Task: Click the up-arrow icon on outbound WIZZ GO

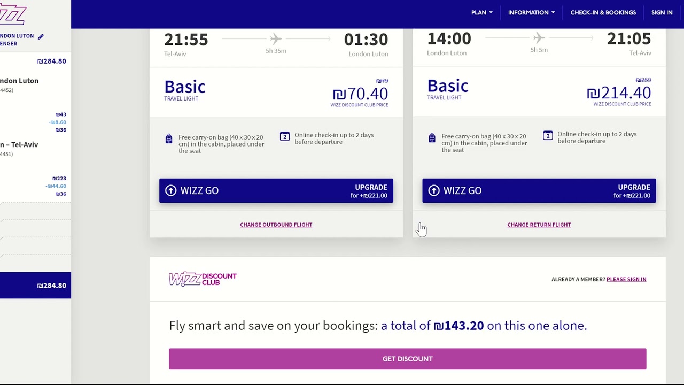Action: click(x=170, y=191)
